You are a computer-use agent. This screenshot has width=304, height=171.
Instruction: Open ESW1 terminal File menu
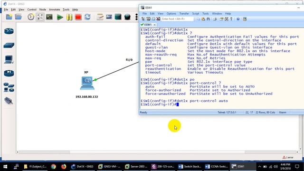pos(144,14)
